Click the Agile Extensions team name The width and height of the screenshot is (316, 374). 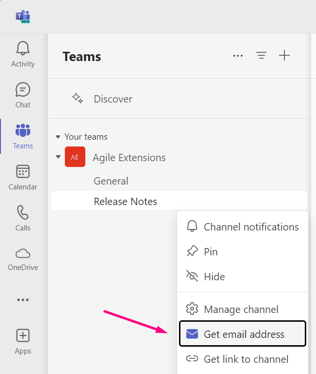pyautogui.click(x=129, y=158)
